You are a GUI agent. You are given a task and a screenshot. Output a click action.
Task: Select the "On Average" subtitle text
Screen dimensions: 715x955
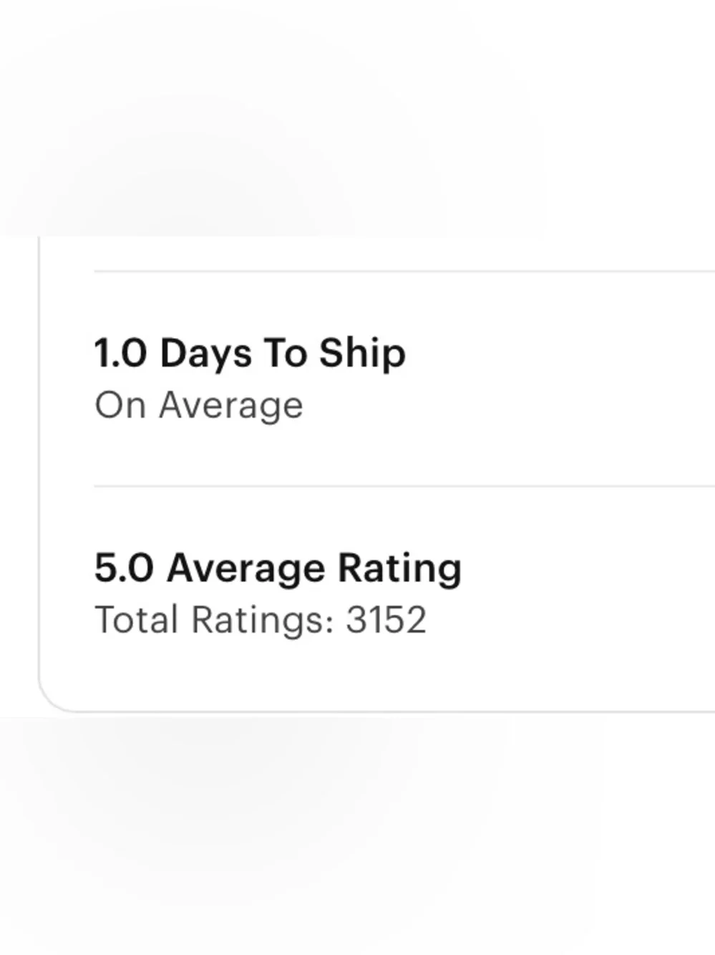point(199,406)
